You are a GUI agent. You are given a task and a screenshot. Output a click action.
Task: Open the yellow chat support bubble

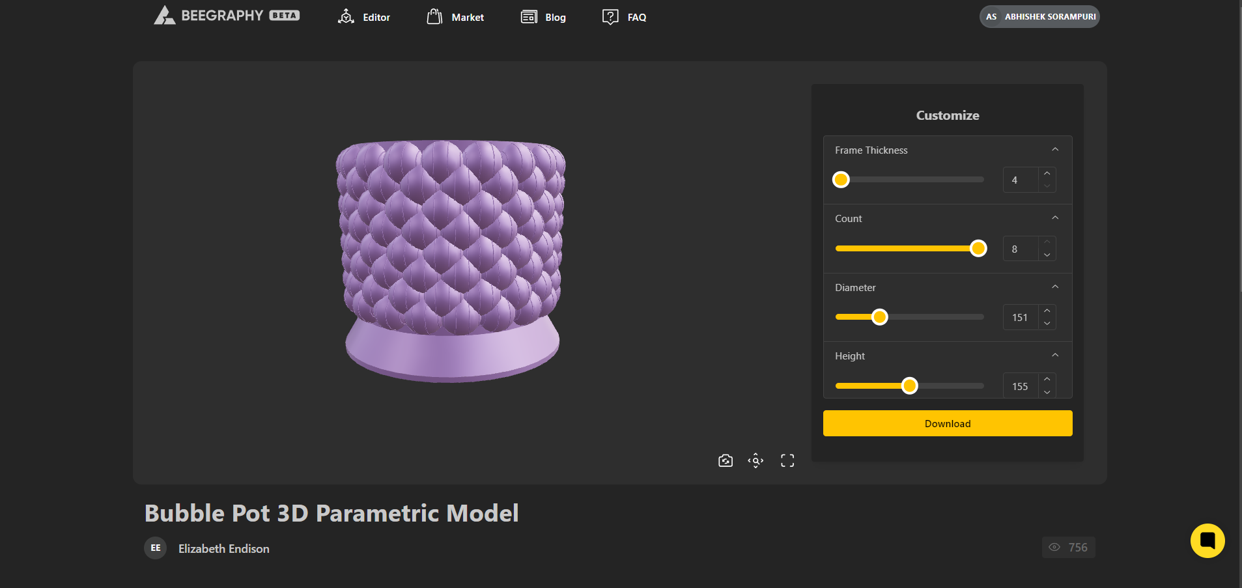1207,540
